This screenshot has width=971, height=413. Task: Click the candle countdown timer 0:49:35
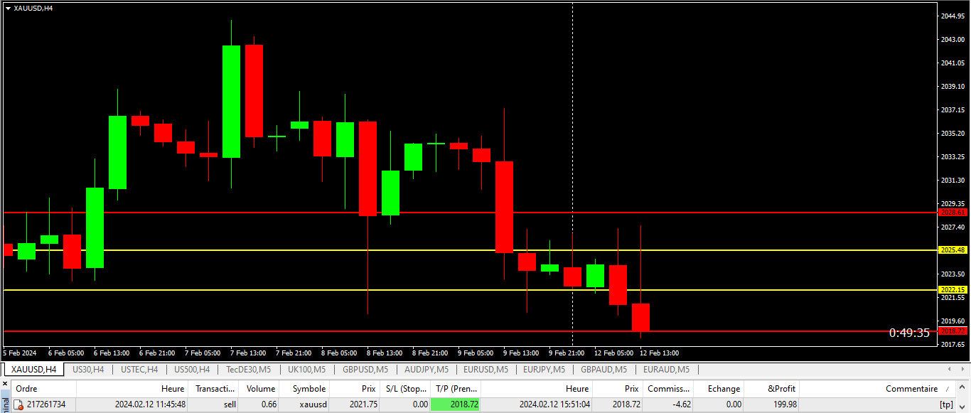909,333
